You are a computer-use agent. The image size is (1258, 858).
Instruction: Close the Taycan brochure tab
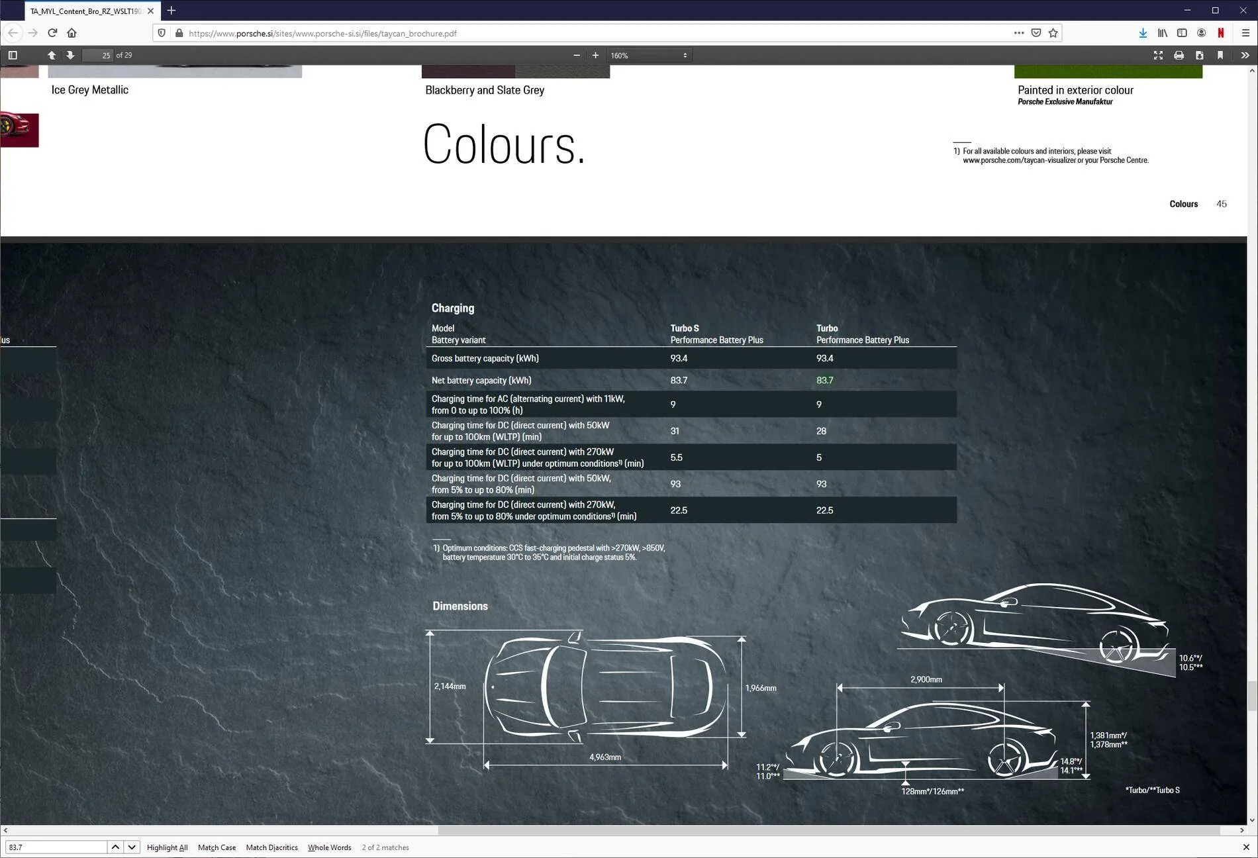pyautogui.click(x=150, y=11)
